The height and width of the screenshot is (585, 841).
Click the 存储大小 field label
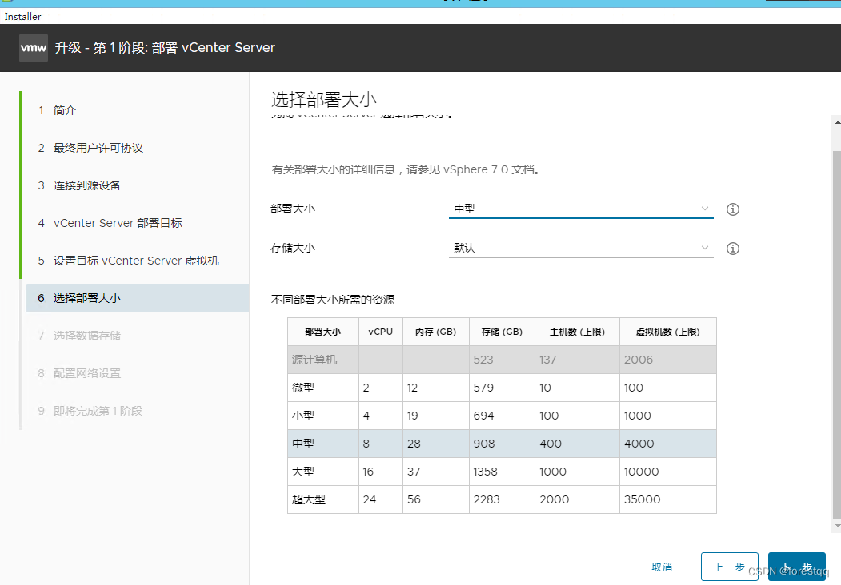(x=293, y=248)
